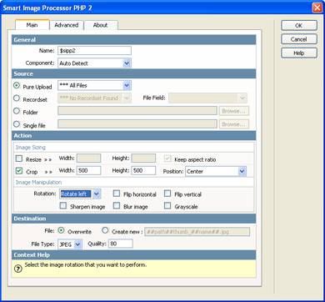Viewport: 325px width, 302px height.
Task: Click the Crop Height field
Action: (x=143, y=170)
